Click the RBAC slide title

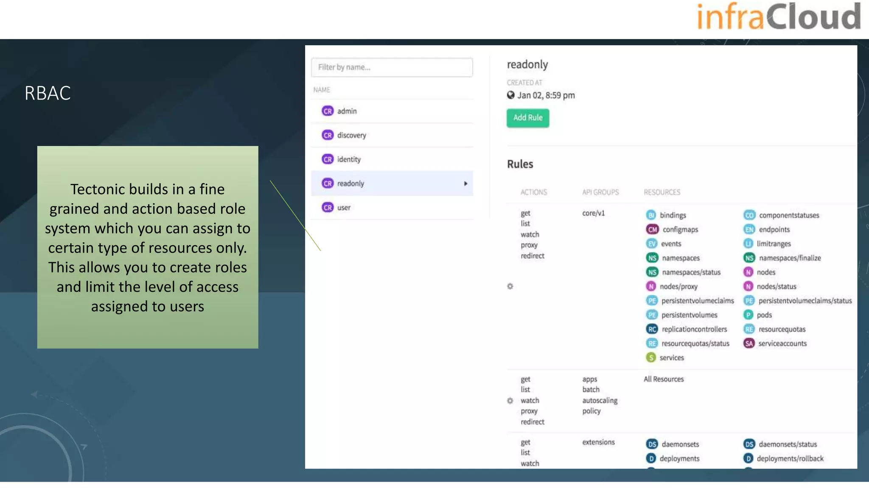coord(48,93)
